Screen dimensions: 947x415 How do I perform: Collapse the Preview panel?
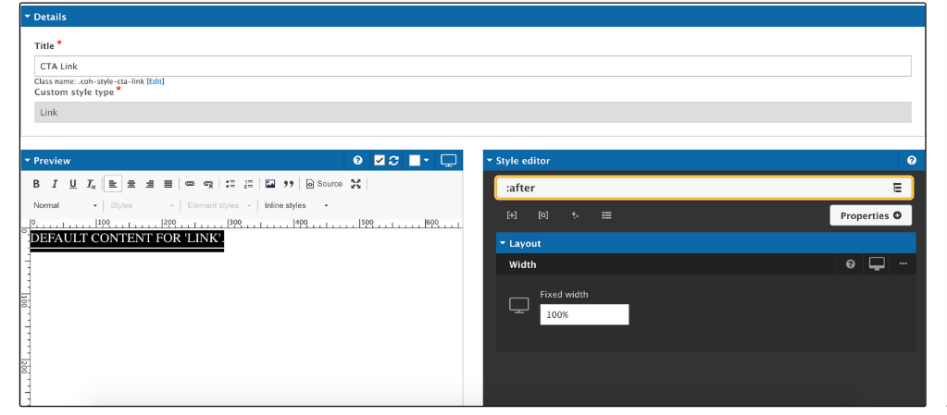pos(27,161)
